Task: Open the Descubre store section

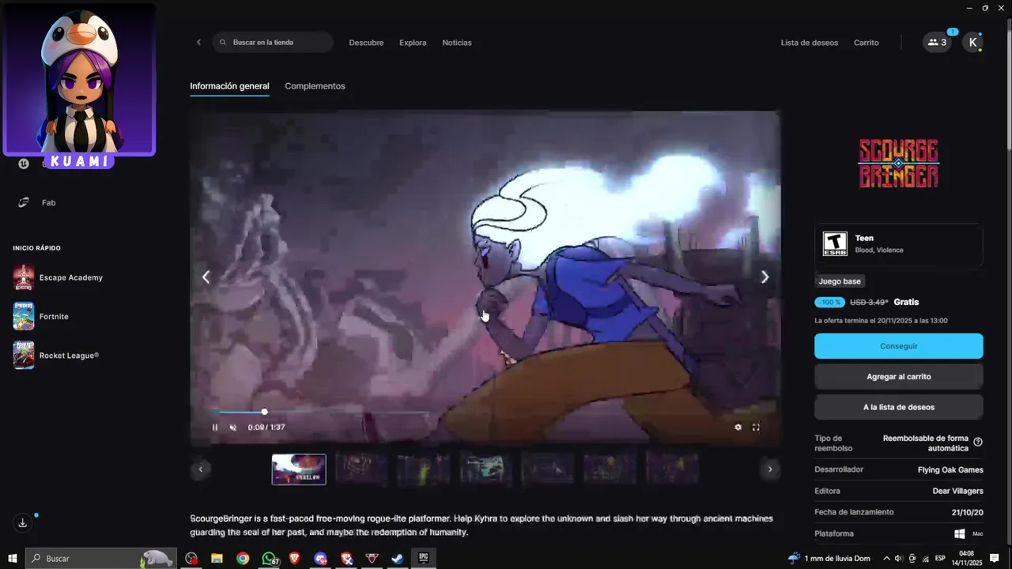Action: pos(366,43)
